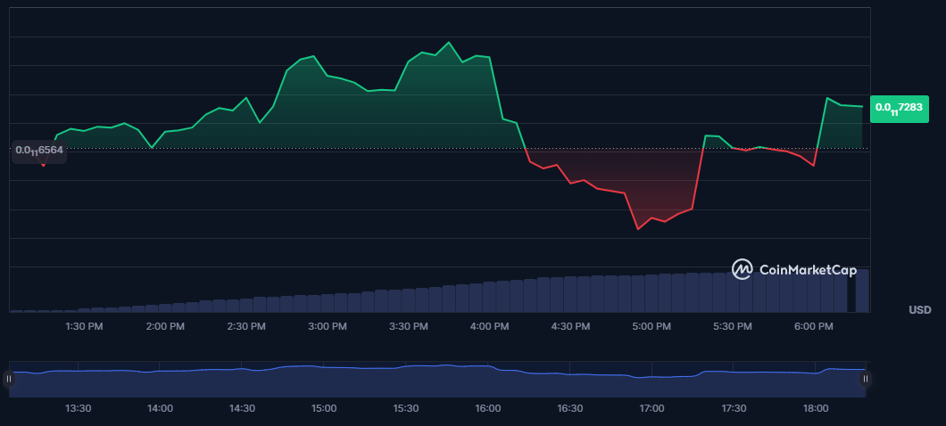Click 15:00 on the navigator timeline
Image resolution: width=946 pixels, height=426 pixels.
[324, 408]
